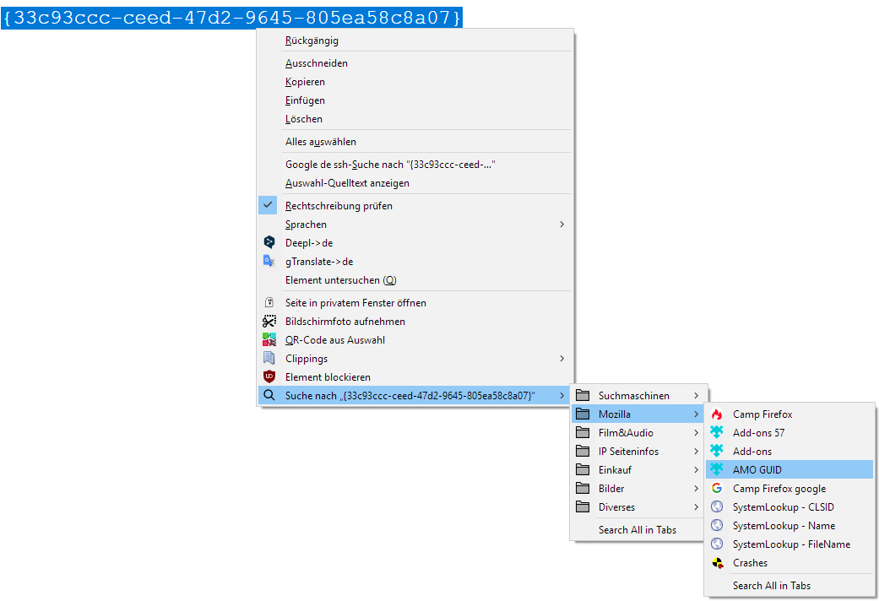Viewport: 879px width, 601px height.
Task: Expand the Mozilla folder arrow
Action: [697, 414]
